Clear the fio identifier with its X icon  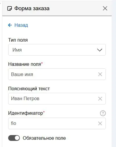point(100,123)
